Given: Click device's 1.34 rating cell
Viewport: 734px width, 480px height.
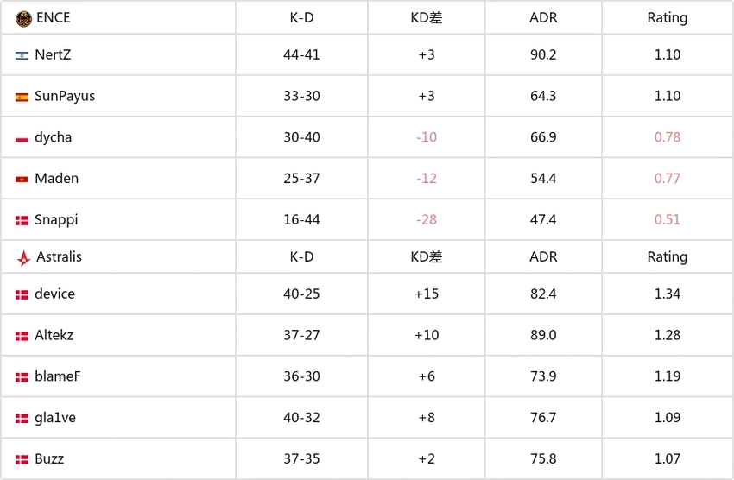Looking at the screenshot, I should tap(667, 294).
